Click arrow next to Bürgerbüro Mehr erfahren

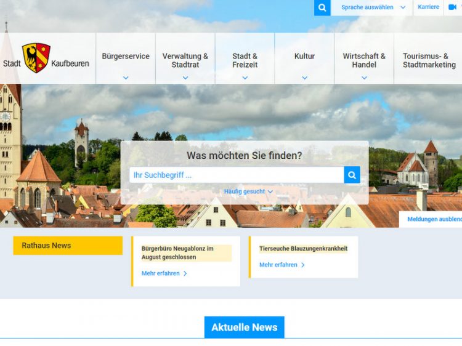pyautogui.click(x=185, y=274)
